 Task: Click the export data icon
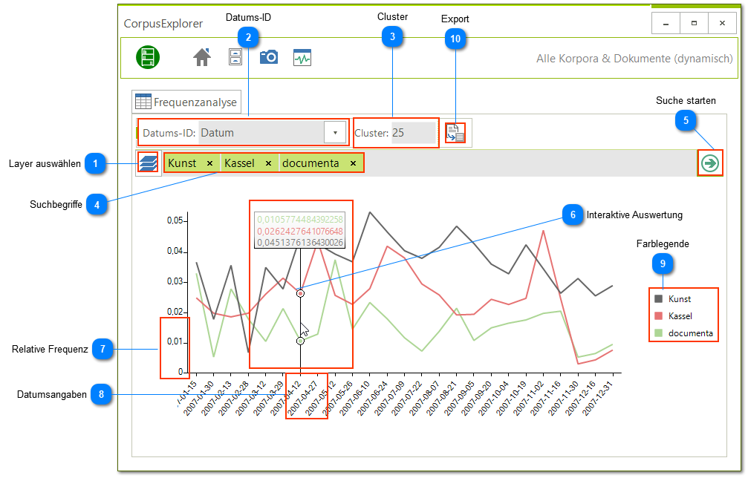point(455,134)
